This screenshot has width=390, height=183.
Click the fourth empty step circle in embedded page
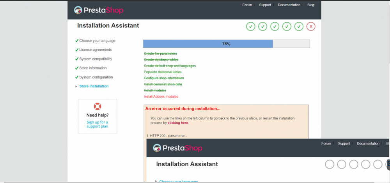(x=366, y=164)
